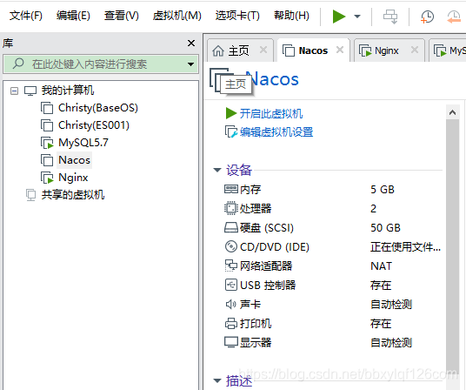Open the 查看(V) menu
Viewport: 466px width, 390px height.
tap(121, 16)
